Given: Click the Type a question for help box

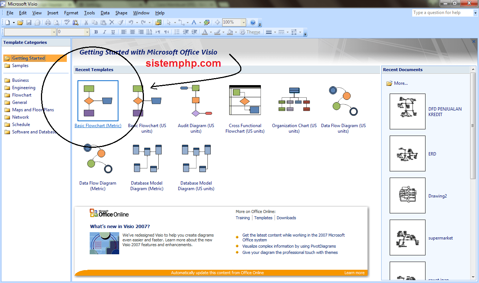Looking at the screenshot, I should pos(445,13).
